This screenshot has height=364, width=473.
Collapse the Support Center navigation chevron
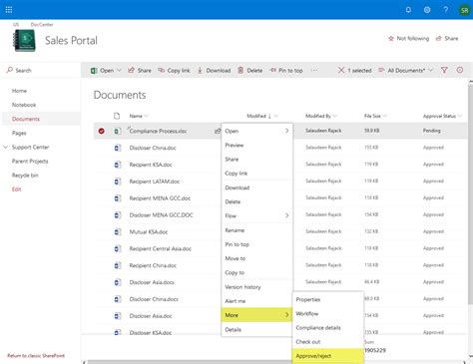6,147
